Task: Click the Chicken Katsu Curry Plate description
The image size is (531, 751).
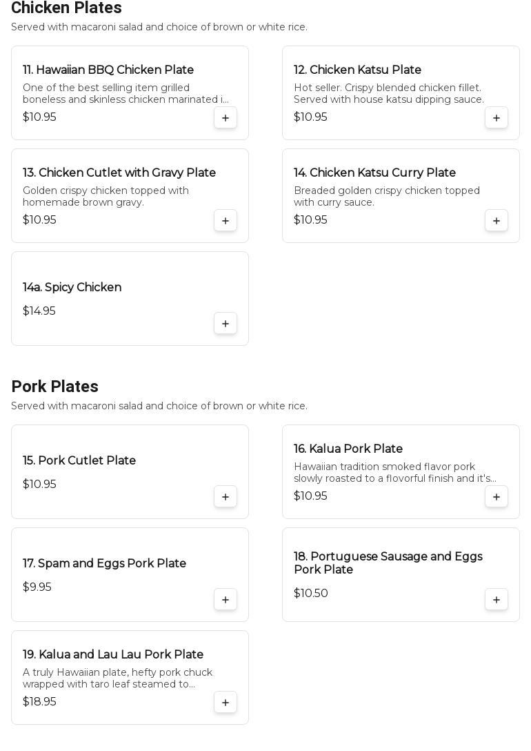Action: pyautogui.click(x=386, y=196)
